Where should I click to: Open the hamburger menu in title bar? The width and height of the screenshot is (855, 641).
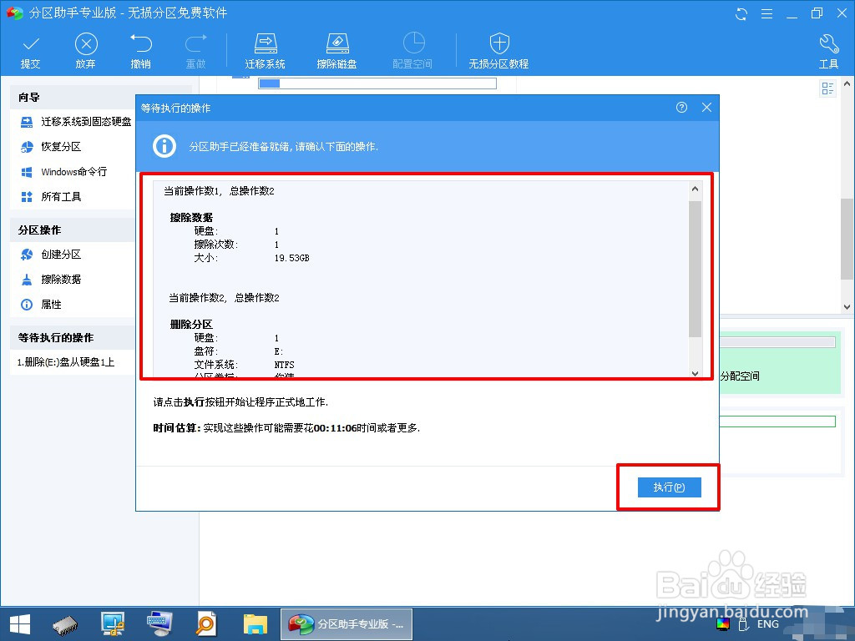(766, 13)
